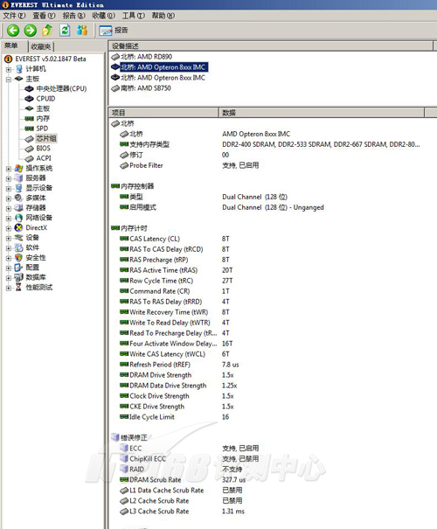The height and width of the screenshot is (529, 437).
Task: Click the green Forward arrow toolbar icon
Action: pyautogui.click(x=30, y=31)
